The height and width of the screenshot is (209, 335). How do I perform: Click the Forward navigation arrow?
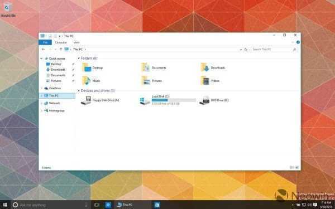(50, 49)
